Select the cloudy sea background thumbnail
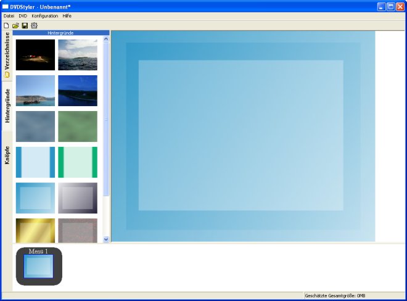Image resolution: width=407 pixels, height=301 pixels. pos(78,55)
